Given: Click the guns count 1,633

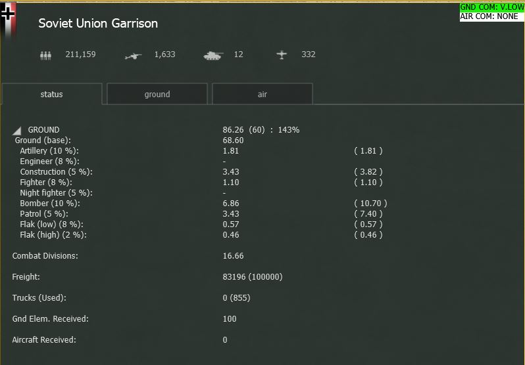Looking at the screenshot, I should pos(164,54).
